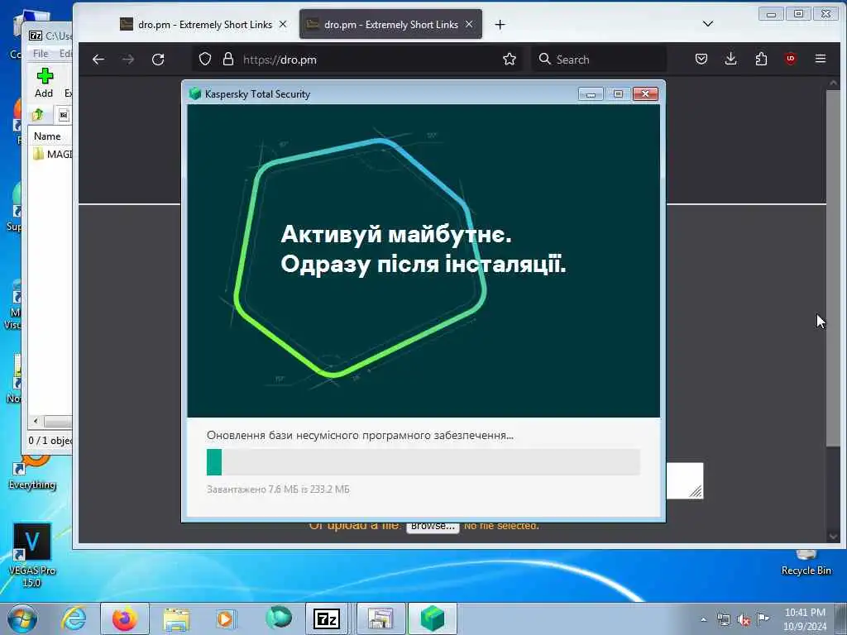Minimize the Firefox window
The width and height of the screenshot is (847, 635).
[x=771, y=14]
